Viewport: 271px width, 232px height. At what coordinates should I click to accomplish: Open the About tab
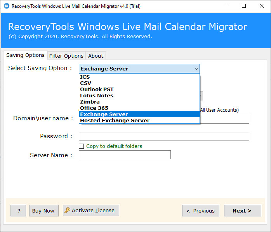(x=96, y=56)
